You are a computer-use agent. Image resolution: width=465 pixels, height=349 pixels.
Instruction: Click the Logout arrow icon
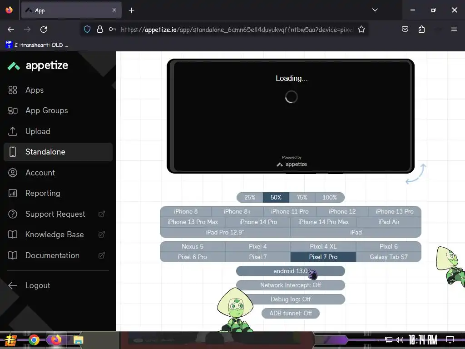click(12, 285)
